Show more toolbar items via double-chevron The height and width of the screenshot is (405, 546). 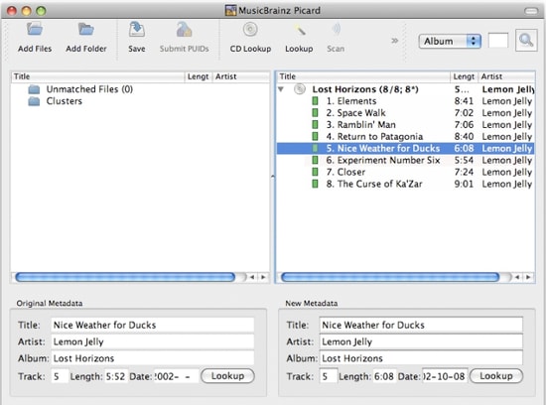pos(394,41)
